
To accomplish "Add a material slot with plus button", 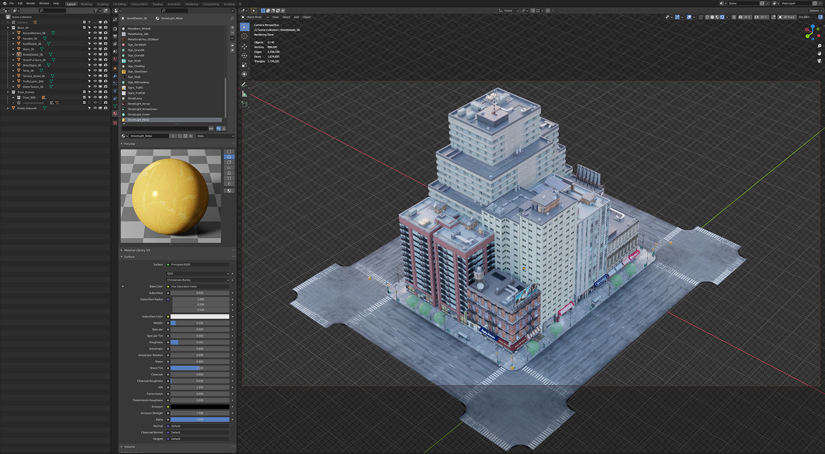I will (232, 27).
